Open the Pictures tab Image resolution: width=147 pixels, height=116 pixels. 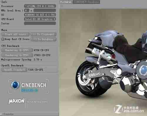pyautogui.click(x=66, y=2)
